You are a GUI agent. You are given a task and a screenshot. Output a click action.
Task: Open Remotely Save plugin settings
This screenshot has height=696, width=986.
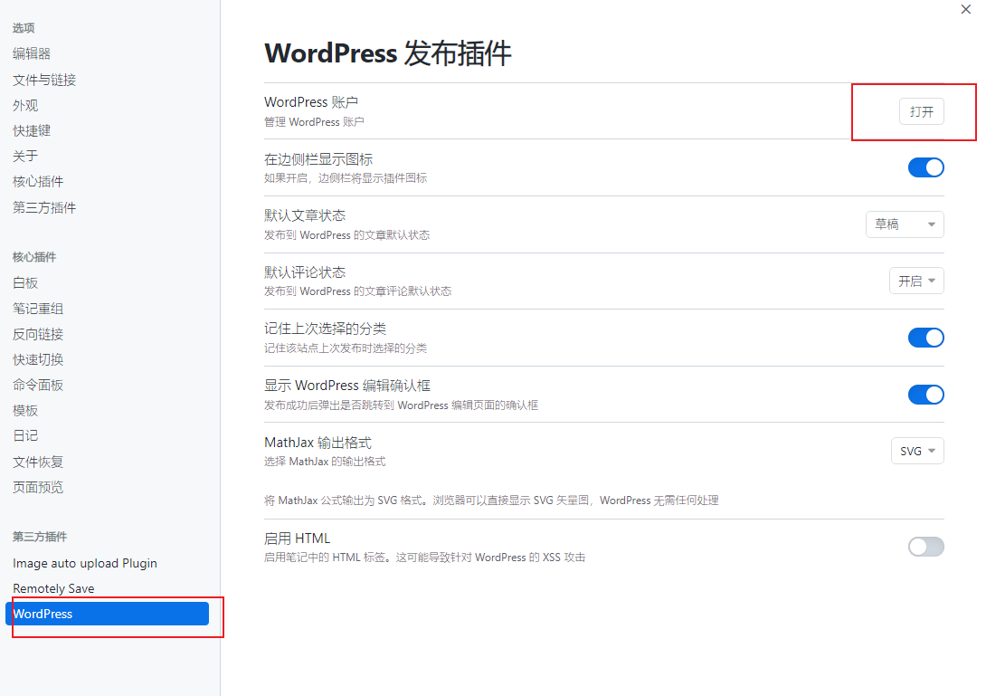pyautogui.click(x=53, y=587)
